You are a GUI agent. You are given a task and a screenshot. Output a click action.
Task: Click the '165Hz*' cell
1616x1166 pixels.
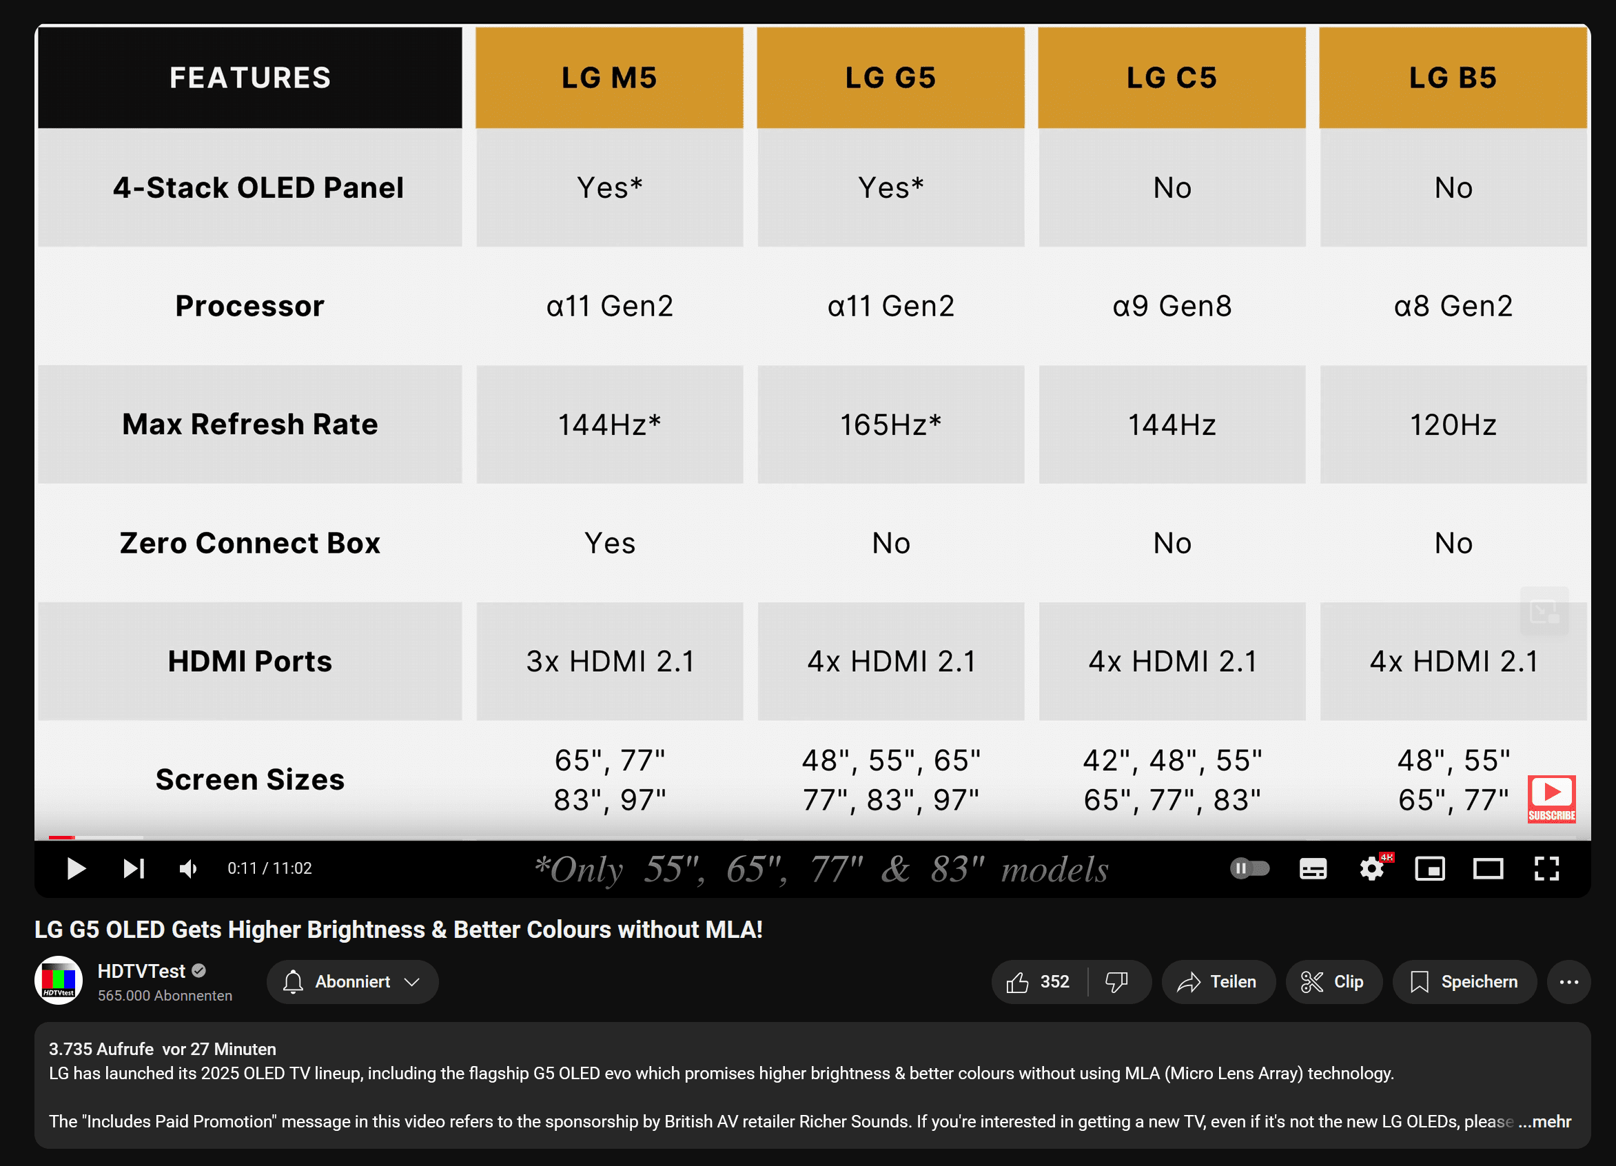point(890,425)
